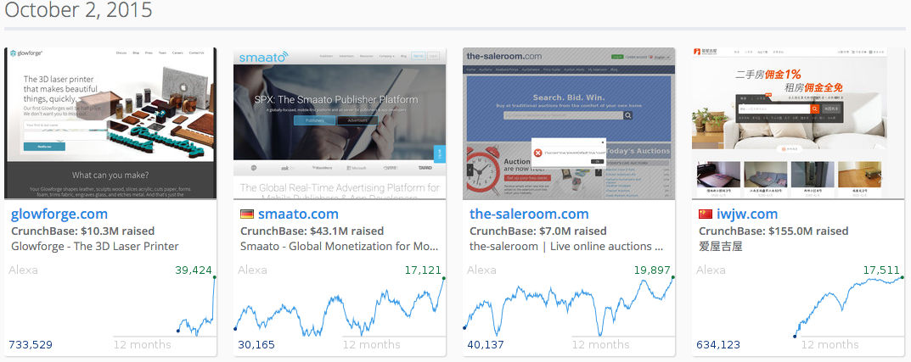This screenshot has height=362, width=911.
Task: Click 'CrunchBase: $43.1M raised' text
Action: [312, 231]
